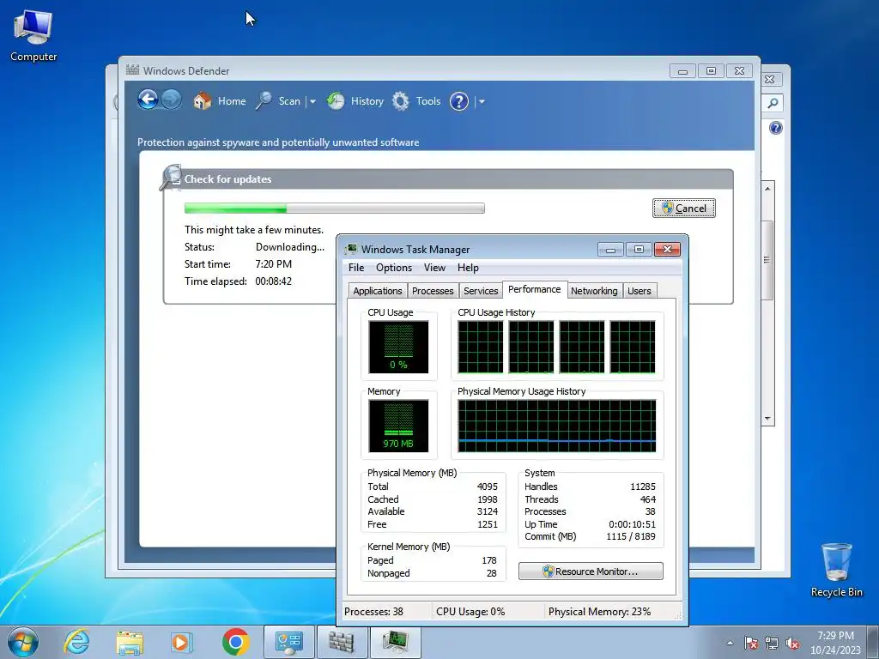Open the Options menu in Task Manager
879x659 pixels.
tap(394, 268)
